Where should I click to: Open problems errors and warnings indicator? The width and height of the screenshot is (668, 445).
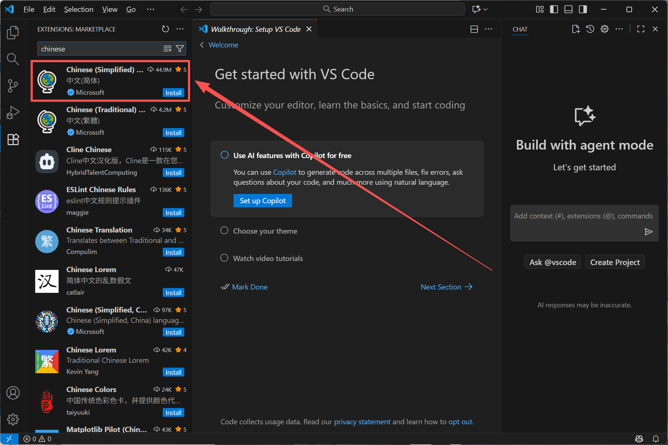(x=37, y=439)
